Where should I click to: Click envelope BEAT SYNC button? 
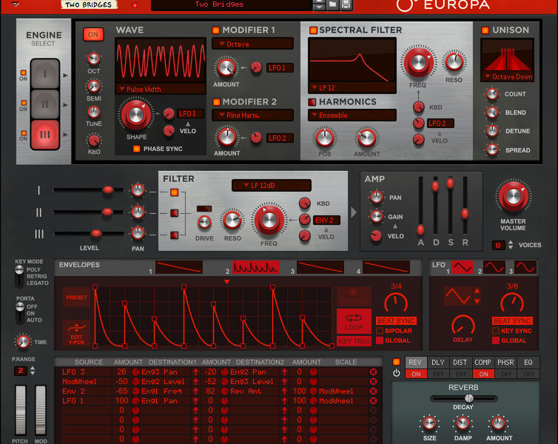click(396, 321)
